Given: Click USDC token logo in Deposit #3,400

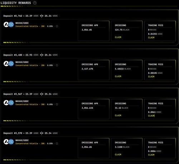Looking at the screenshot, I should [11, 63].
